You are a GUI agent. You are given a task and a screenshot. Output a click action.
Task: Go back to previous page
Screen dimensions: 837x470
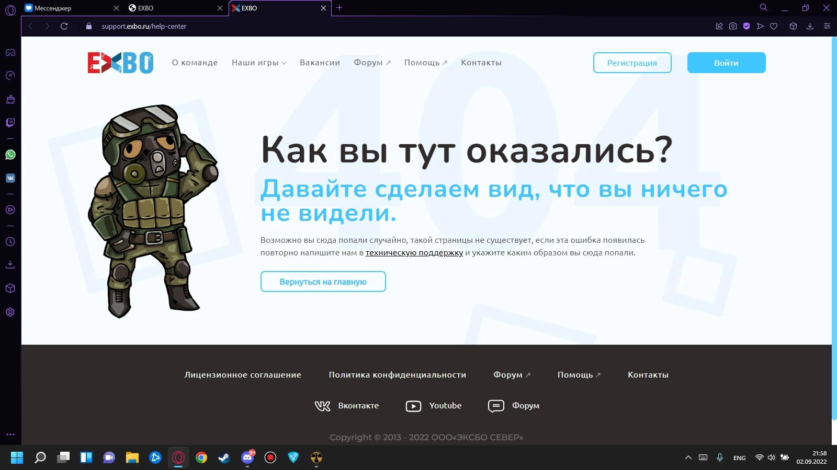[30, 26]
